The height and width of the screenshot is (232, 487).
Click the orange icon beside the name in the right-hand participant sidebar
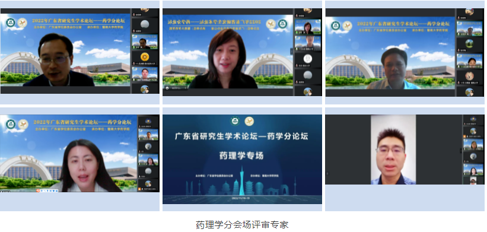pos(464,136)
